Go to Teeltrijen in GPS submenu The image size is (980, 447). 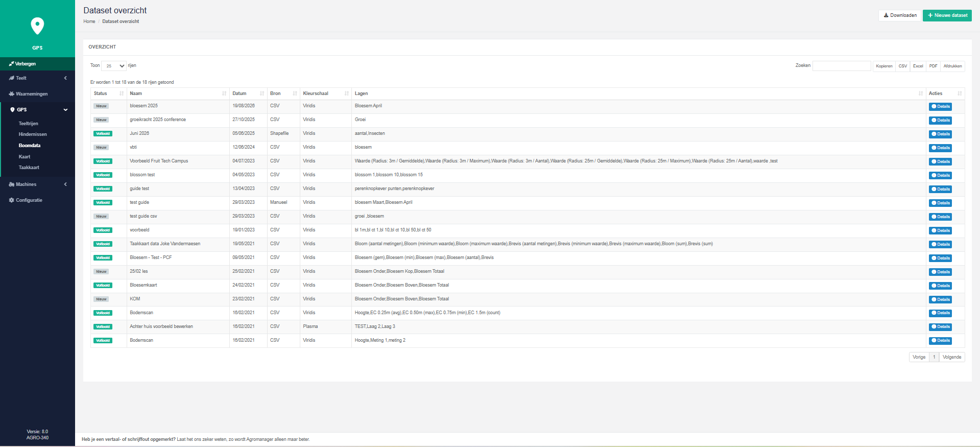tap(29, 124)
